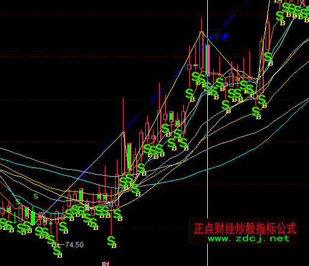Click the 74.50 low price label
The image size is (309, 266).
coord(74,245)
